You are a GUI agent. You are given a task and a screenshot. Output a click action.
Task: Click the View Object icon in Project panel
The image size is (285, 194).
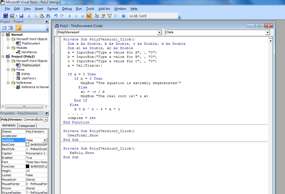pos(11,28)
